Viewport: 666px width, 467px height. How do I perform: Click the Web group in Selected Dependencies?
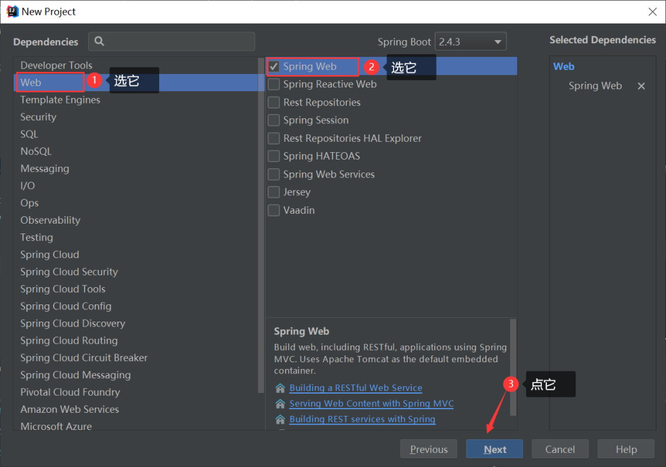(564, 67)
